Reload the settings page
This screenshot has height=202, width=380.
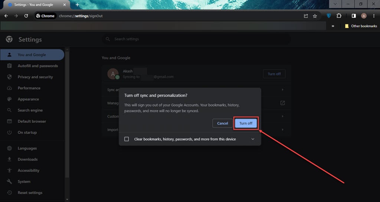26,16
